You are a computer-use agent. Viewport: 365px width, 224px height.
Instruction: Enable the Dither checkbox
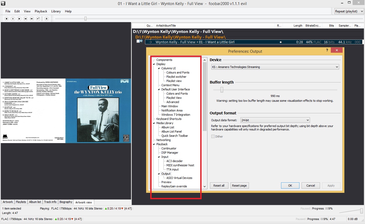213,137
